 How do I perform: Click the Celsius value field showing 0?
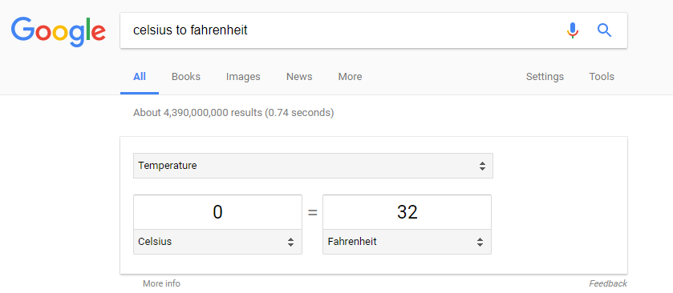pos(217,212)
